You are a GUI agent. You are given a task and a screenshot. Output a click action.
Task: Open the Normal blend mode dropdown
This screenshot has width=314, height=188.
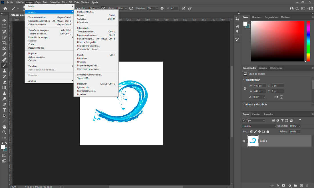(x=259, y=126)
